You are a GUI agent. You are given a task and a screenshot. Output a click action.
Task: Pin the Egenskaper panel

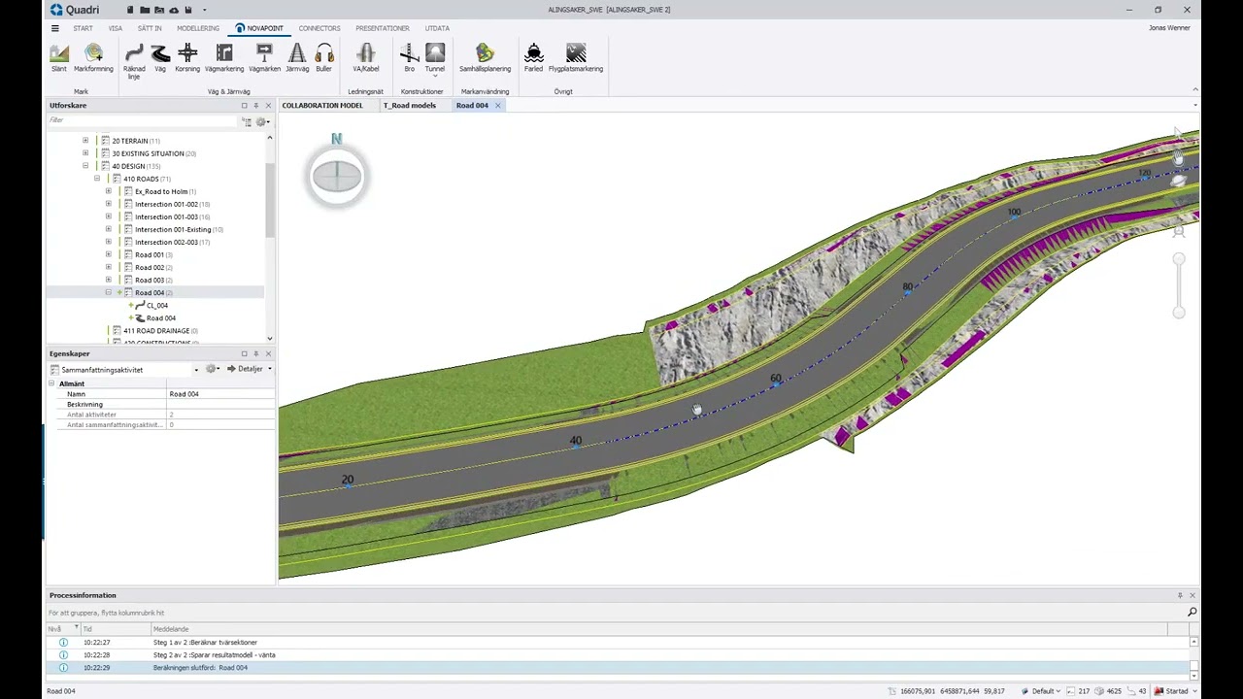[256, 353]
